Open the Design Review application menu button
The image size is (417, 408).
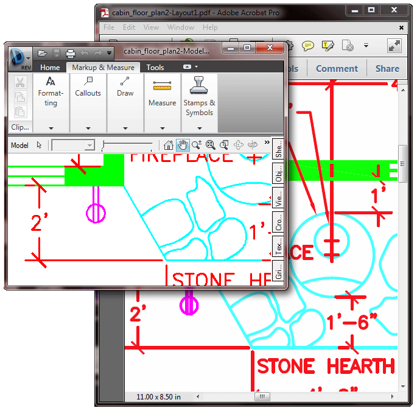click(x=19, y=59)
